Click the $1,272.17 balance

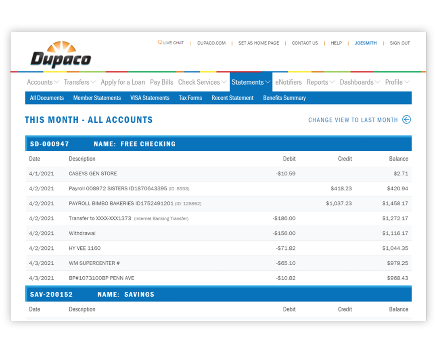click(x=395, y=218)
